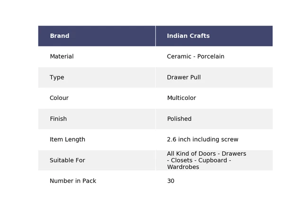303x215 pixels.
Task: Click the word Porcelain
Action: [x=211, y=56]
